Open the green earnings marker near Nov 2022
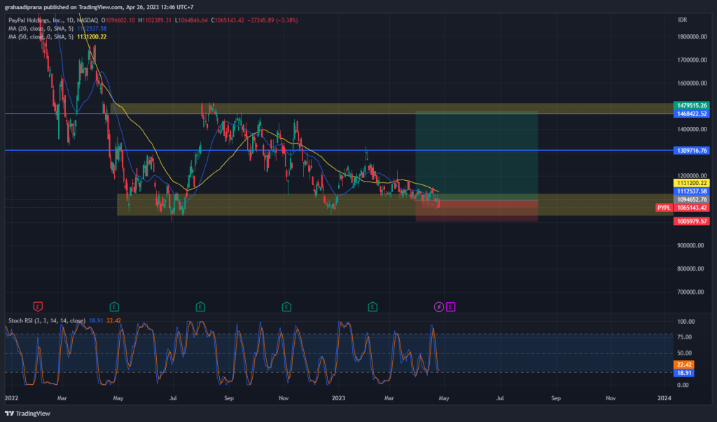 [286, 306]
